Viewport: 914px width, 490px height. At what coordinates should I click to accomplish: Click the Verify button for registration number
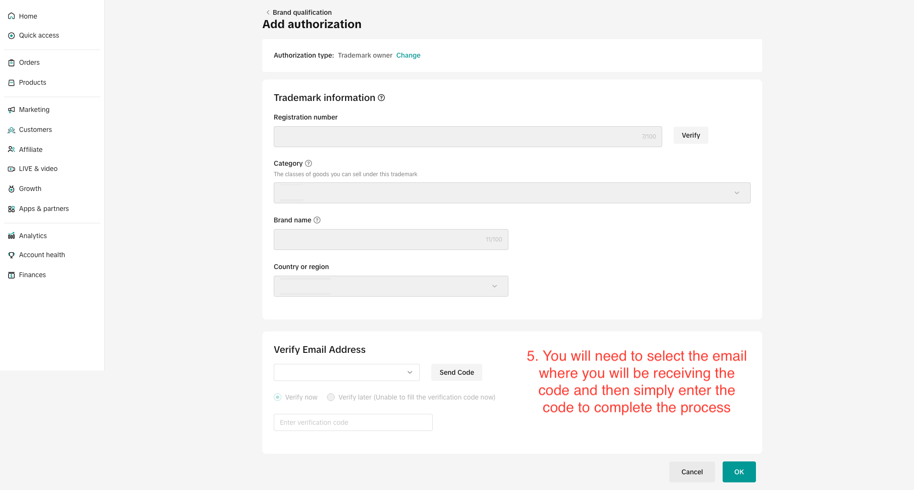coord(690,135)
